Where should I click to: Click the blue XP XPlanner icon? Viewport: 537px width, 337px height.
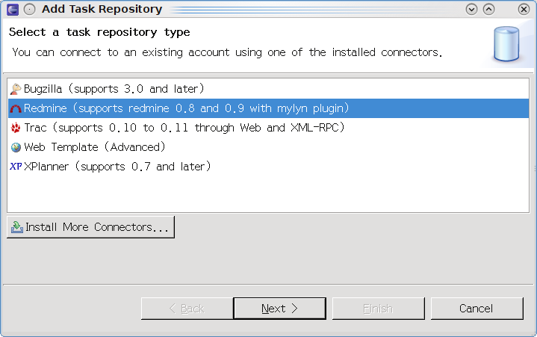[16, 167]
